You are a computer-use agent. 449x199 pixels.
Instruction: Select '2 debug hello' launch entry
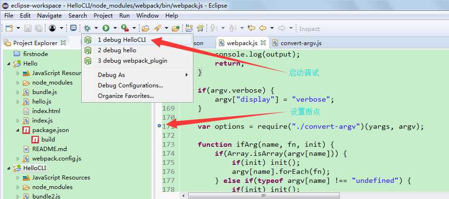point(137,50)
